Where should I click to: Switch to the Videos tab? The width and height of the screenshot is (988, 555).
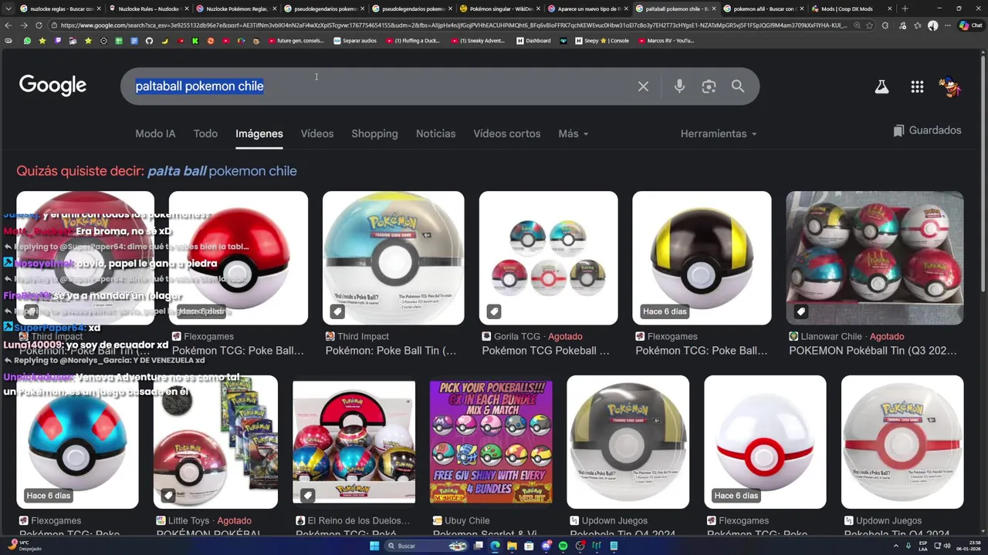click(317, 133)
